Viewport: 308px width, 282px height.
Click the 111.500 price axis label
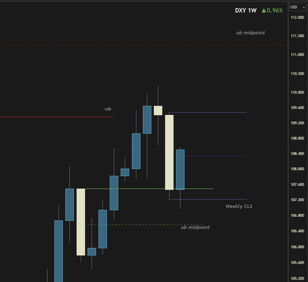coord(297,36)
